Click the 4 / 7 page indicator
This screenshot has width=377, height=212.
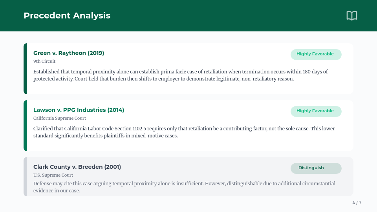point(357,203)
